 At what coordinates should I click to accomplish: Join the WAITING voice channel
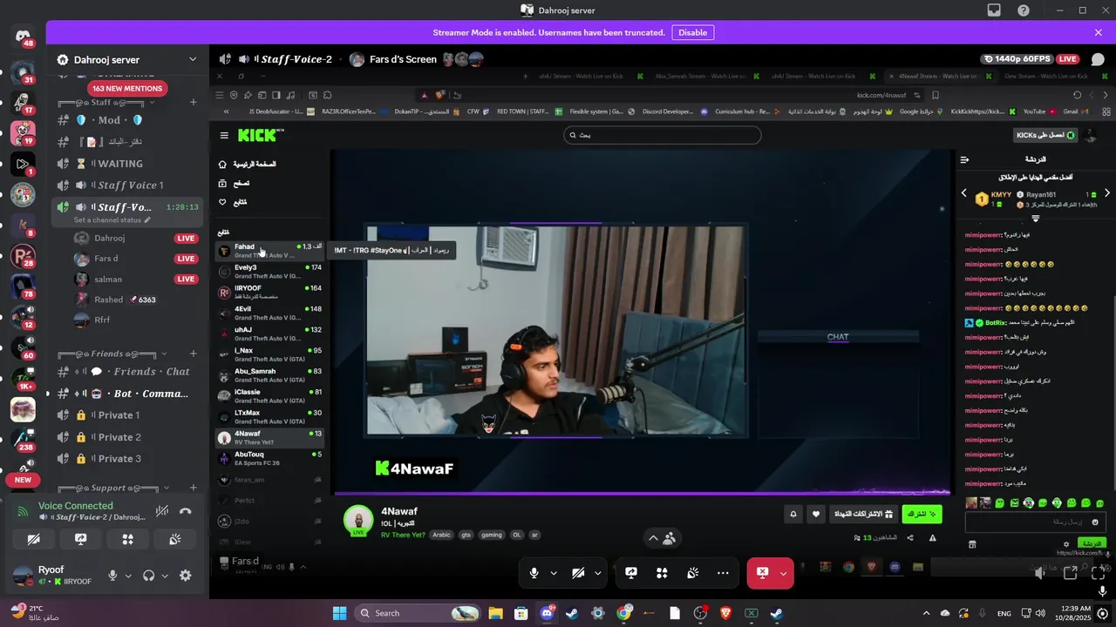127,164
